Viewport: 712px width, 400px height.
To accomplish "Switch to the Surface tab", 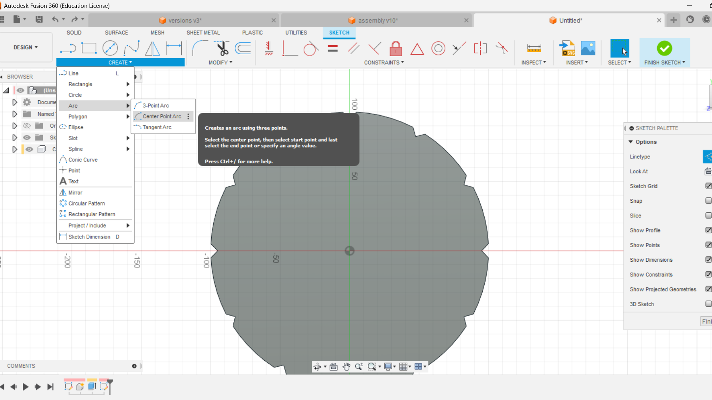I will tap(116, 32).
